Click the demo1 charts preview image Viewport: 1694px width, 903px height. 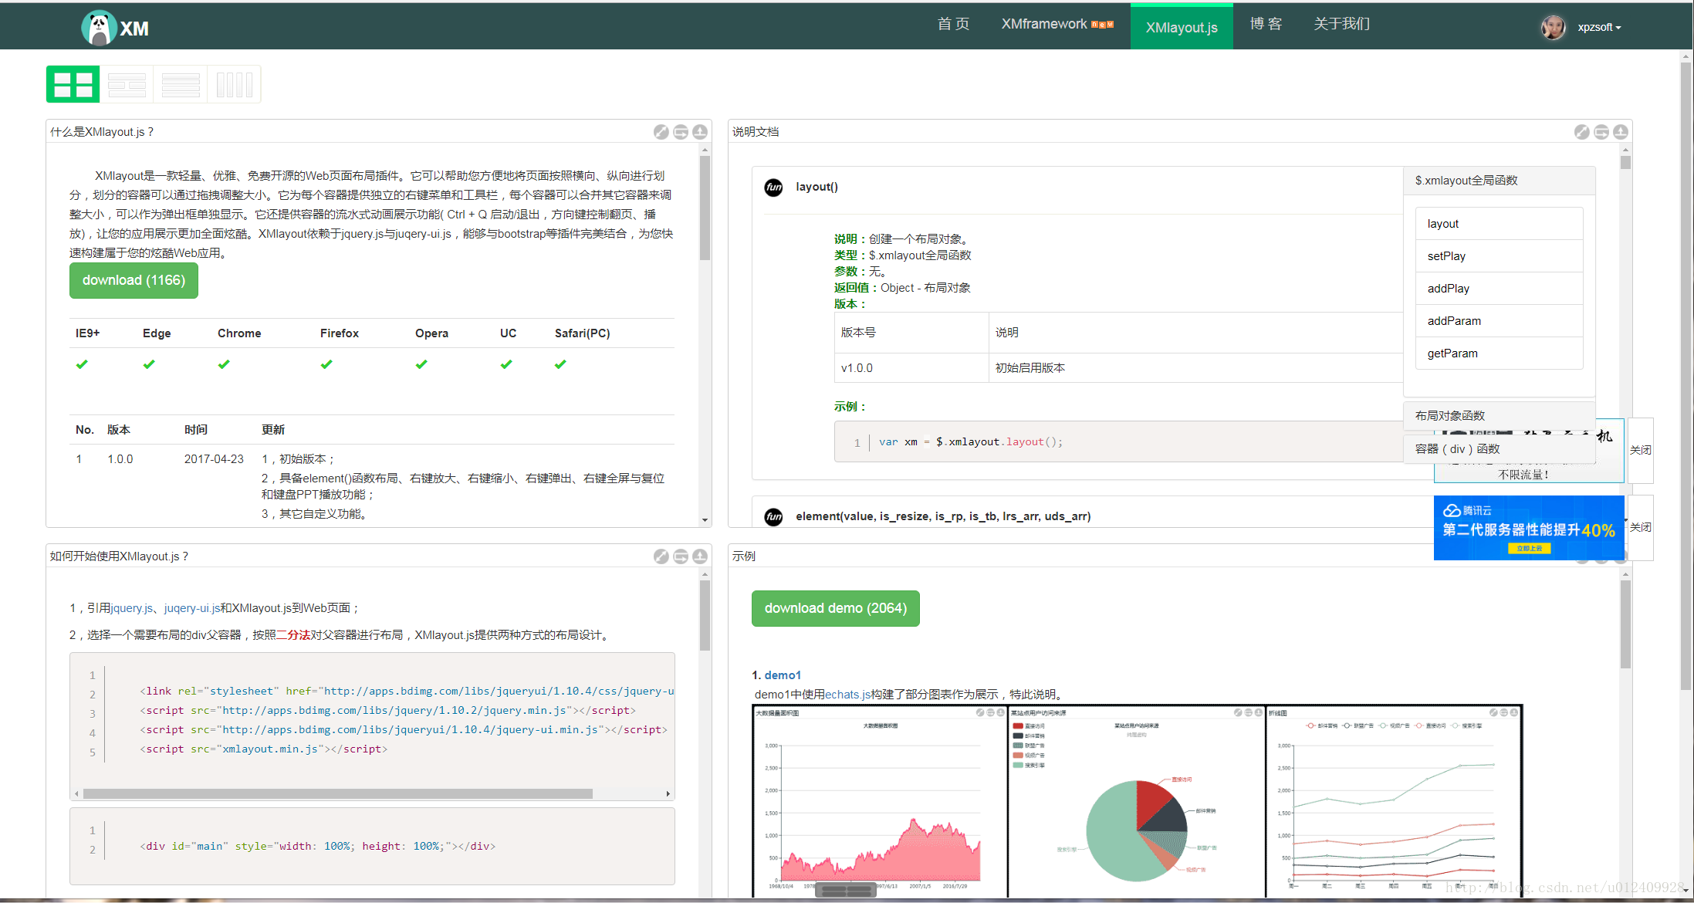click(x=1137, y=801)
